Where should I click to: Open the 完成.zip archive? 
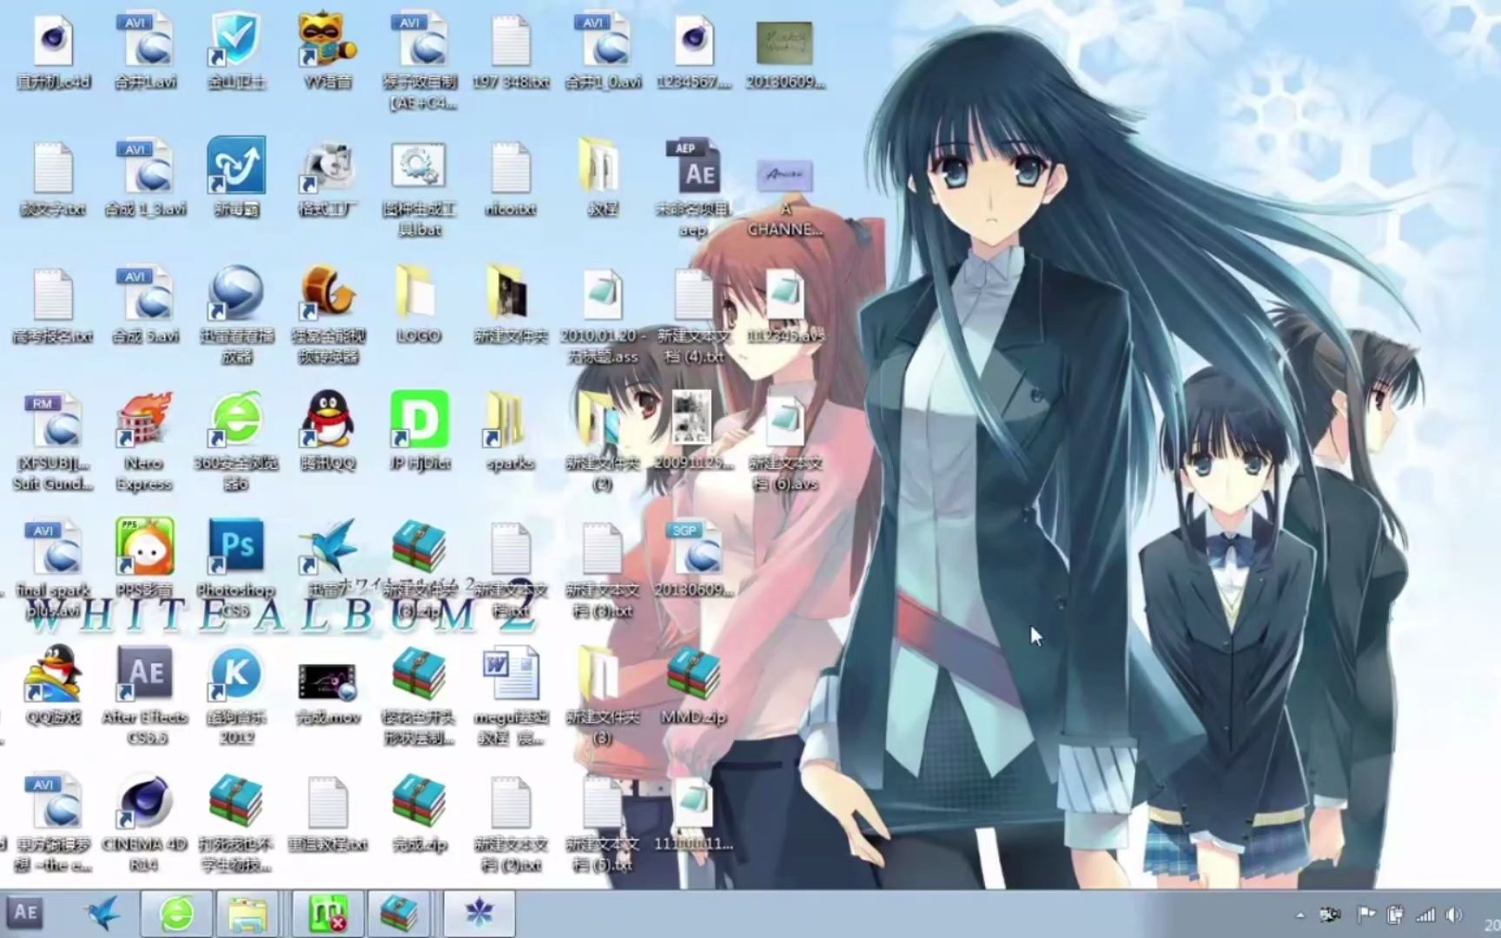pos(419,814)
